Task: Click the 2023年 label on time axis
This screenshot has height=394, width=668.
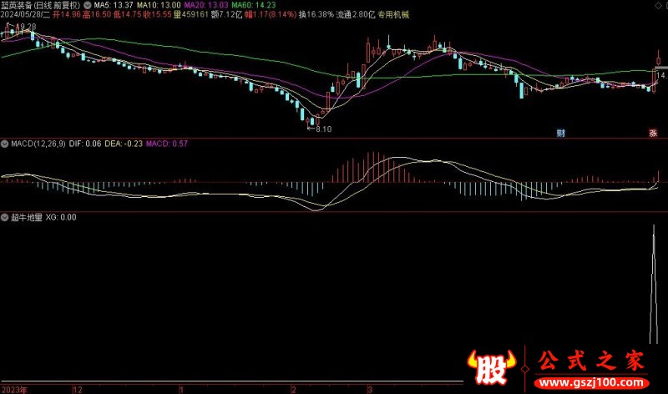Action: point(14,389)
